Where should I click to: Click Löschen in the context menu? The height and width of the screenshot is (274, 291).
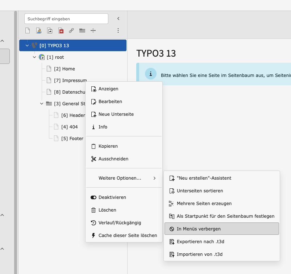click(x=107, y=210)
